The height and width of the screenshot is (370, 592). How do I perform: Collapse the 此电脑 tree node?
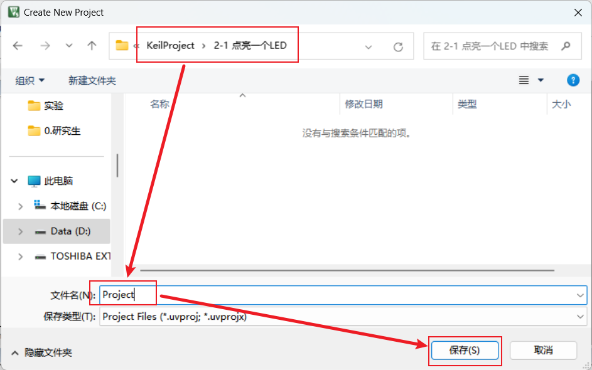coord(14,181)
